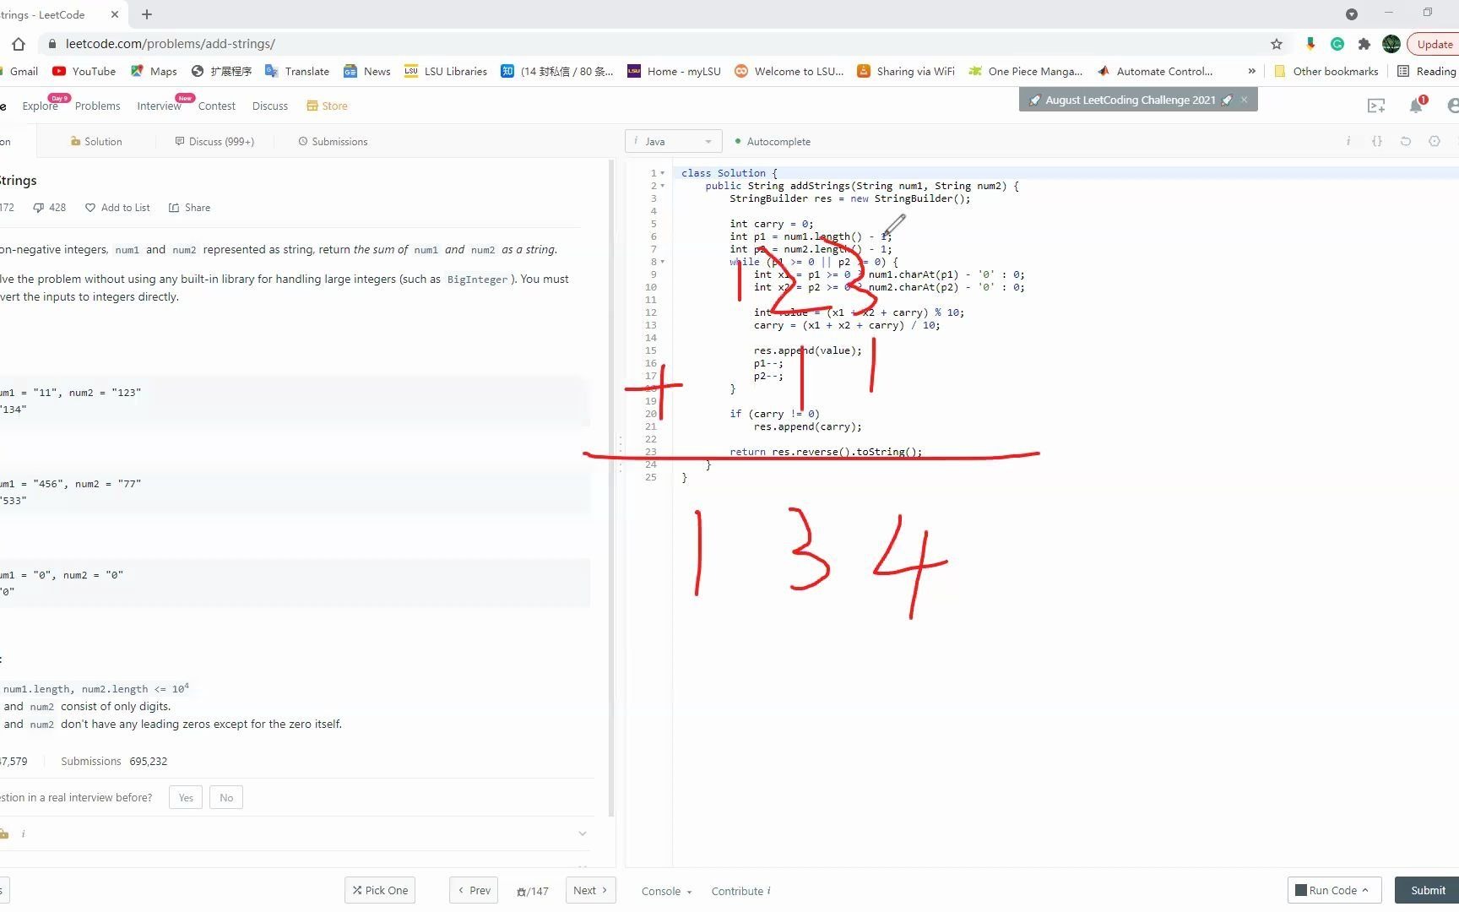Go to the Next problem
The height and width of the screenshot is (912, 1459).
[590, 890]
